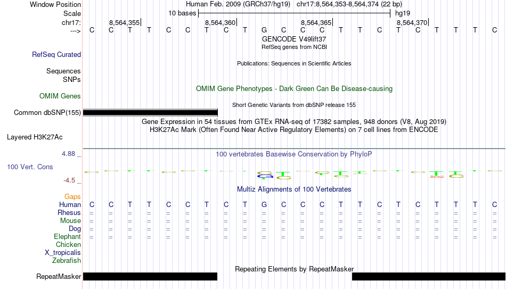This screenshot has width=506, height=289.
Task: Click the G base in the Human row
Action: 264,205
